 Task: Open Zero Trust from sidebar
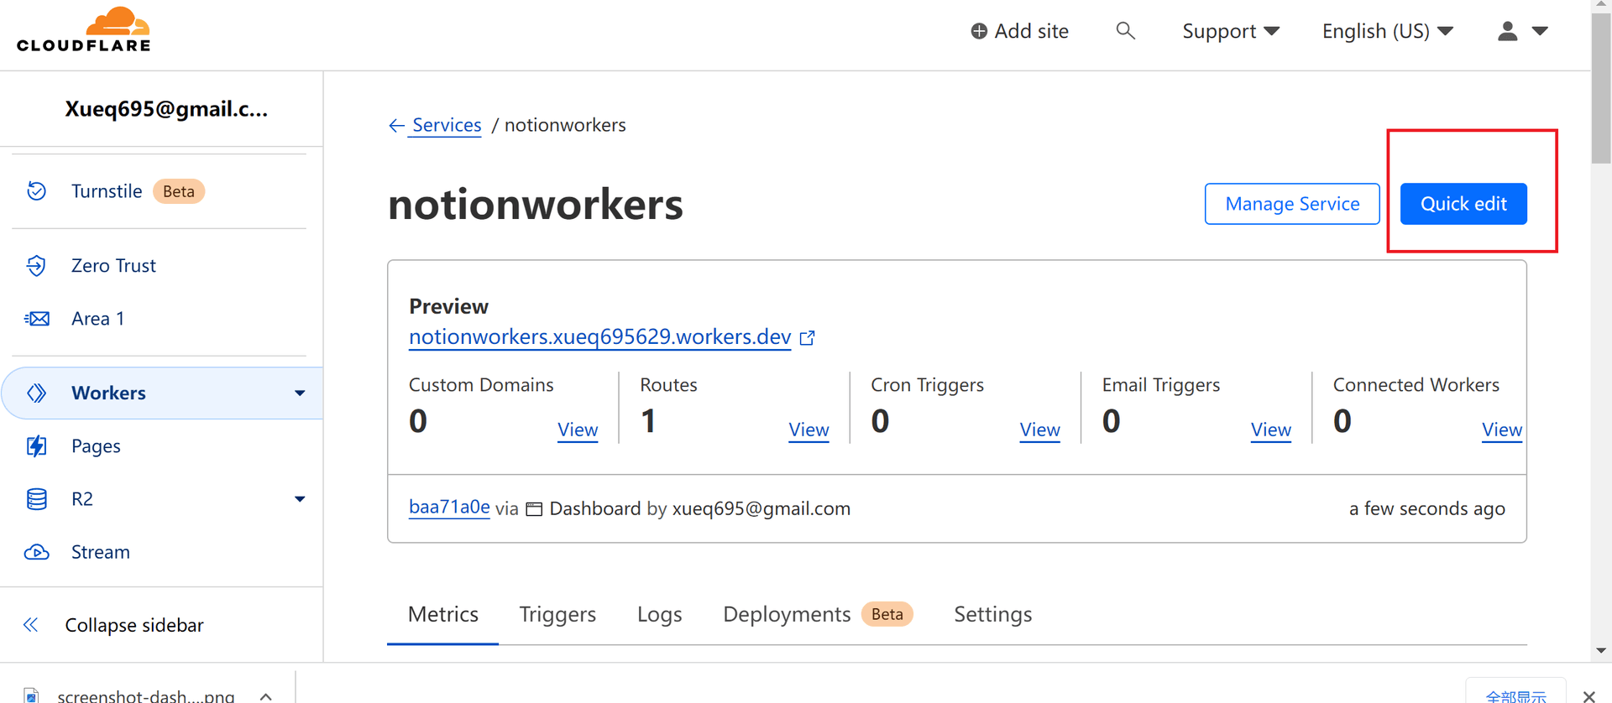[113, 266]
